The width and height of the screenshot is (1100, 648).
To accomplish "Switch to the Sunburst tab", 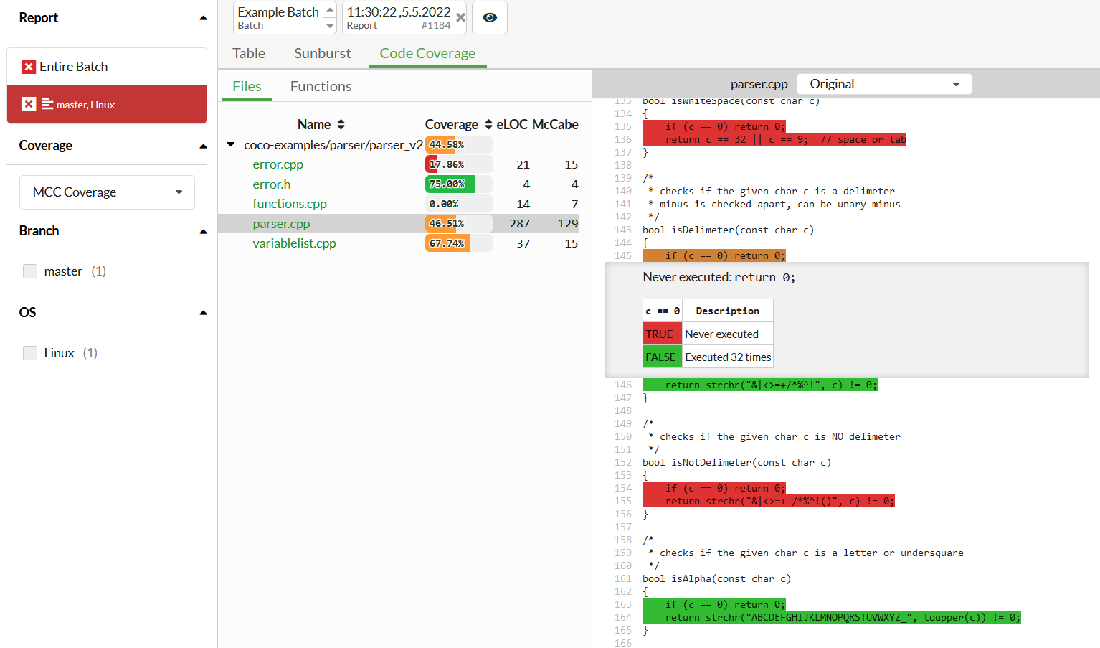I will (322, 53).
